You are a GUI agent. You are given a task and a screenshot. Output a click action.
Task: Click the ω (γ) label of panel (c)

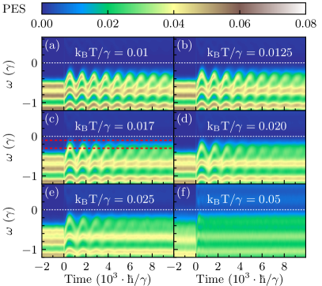click(10, 148)
